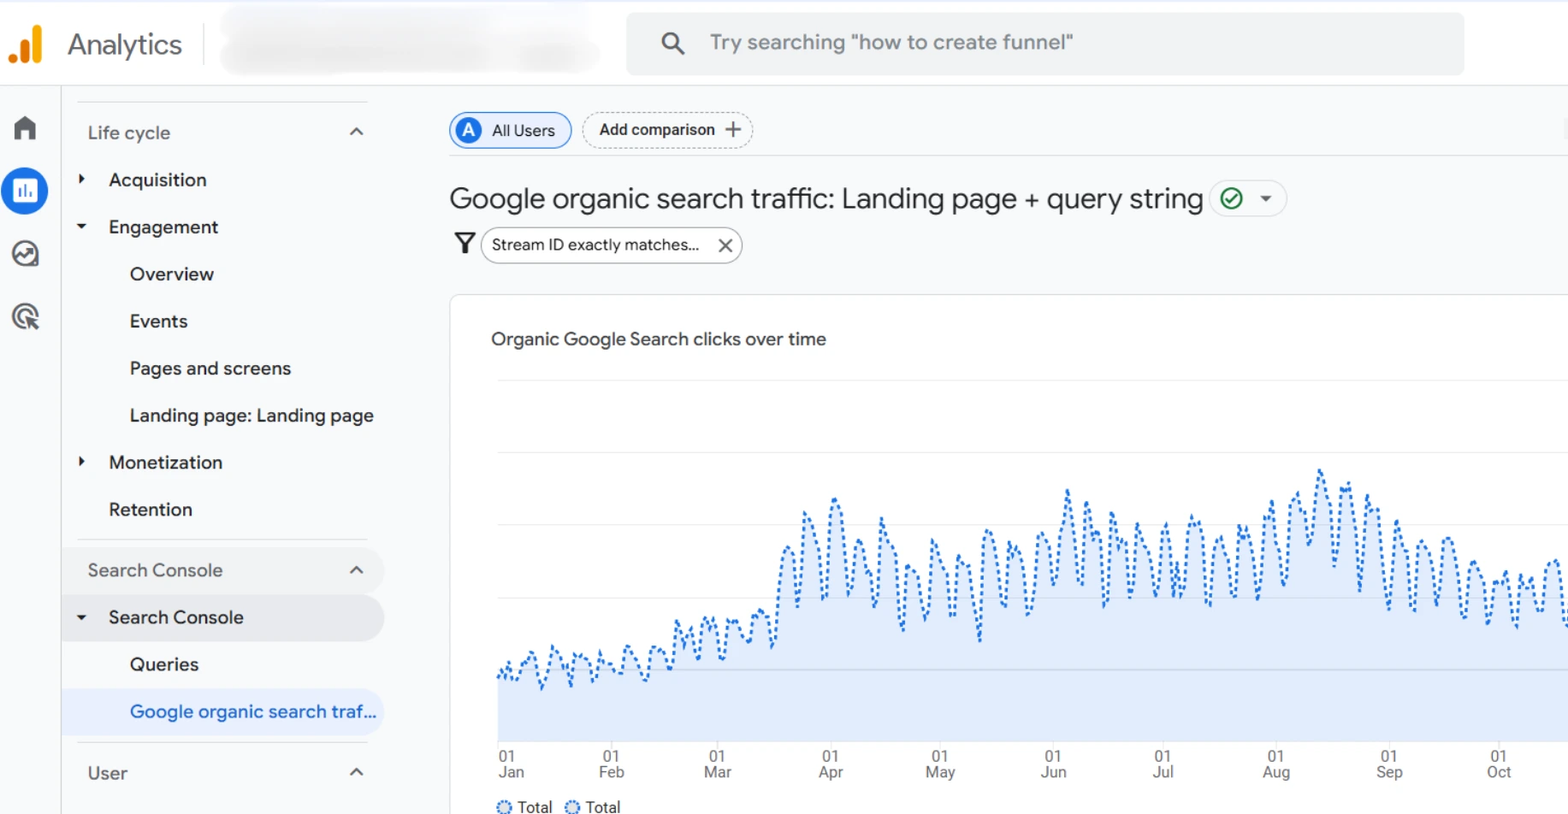The width and height of the screenshot is (1568, 814).
Task: Open the Queries report
Action: 164,664
